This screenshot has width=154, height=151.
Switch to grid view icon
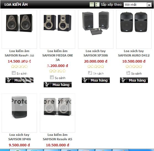click(92, 4)
